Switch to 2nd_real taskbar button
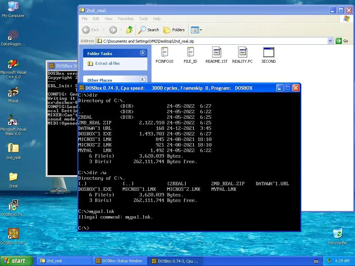This screenshot has width=355, height=266. tap(64, 261)
